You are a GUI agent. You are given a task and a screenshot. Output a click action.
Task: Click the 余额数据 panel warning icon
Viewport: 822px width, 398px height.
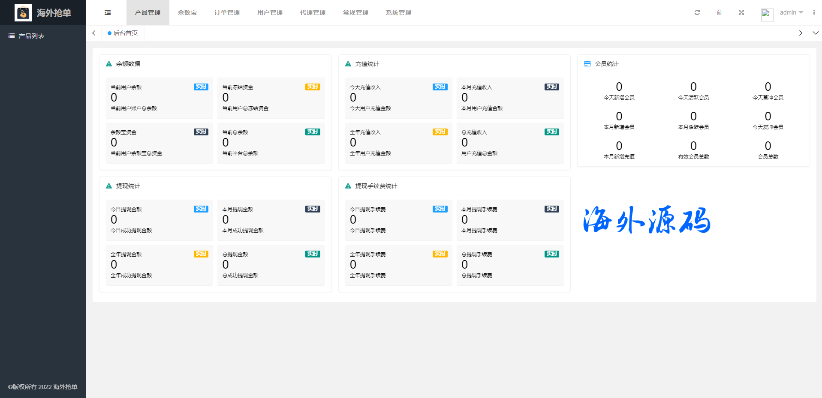[x=109, y=64]
